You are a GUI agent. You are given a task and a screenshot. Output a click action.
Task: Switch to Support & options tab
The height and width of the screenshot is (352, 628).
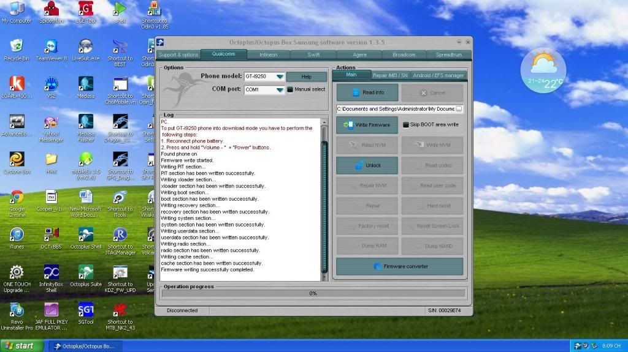coord(178,55)
